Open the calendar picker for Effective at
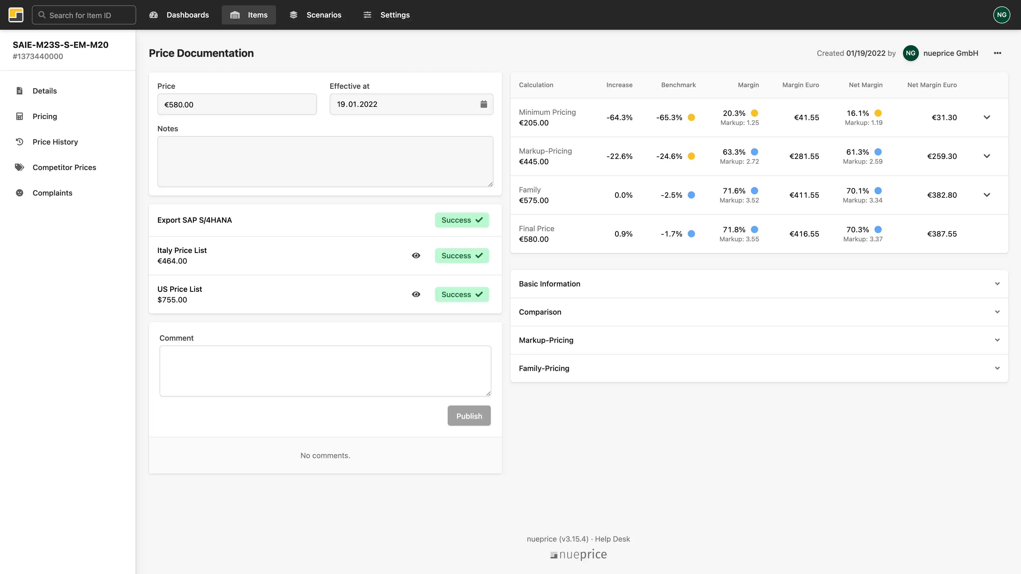Screen dimensions: 1021x574 point(484,104)
